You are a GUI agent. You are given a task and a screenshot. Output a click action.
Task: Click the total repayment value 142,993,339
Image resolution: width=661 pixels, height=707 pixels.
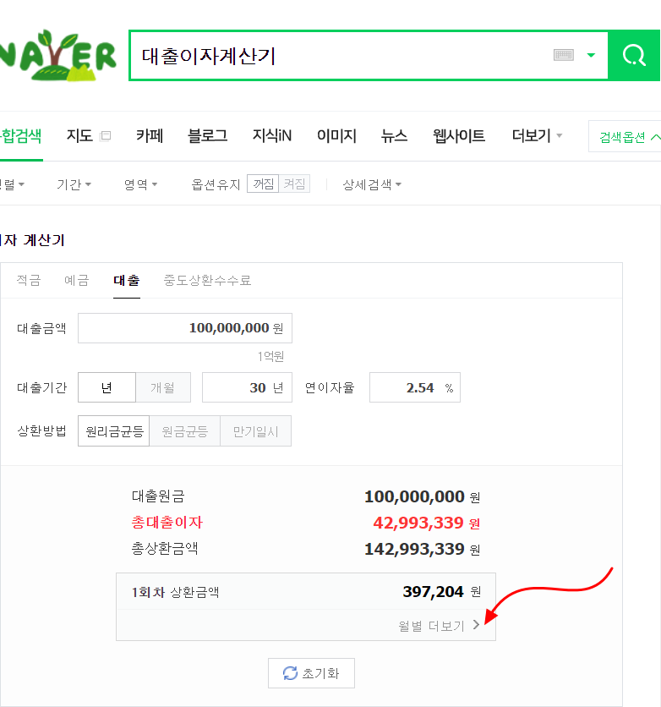(x=414, y=549)
